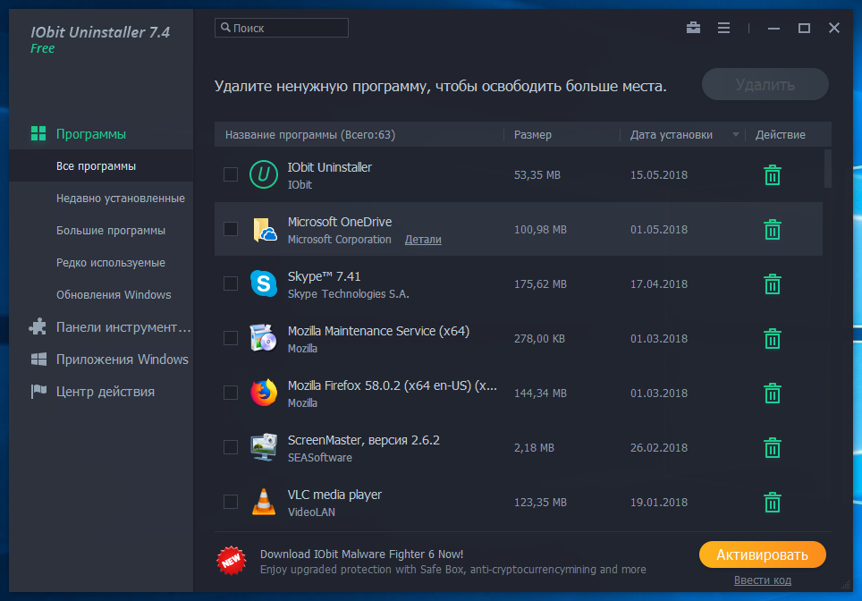Image resolution: width=862 pixels, height=601 pixels.
Task: Click the ScreenMaster trash icon
Action: (773, 448)
